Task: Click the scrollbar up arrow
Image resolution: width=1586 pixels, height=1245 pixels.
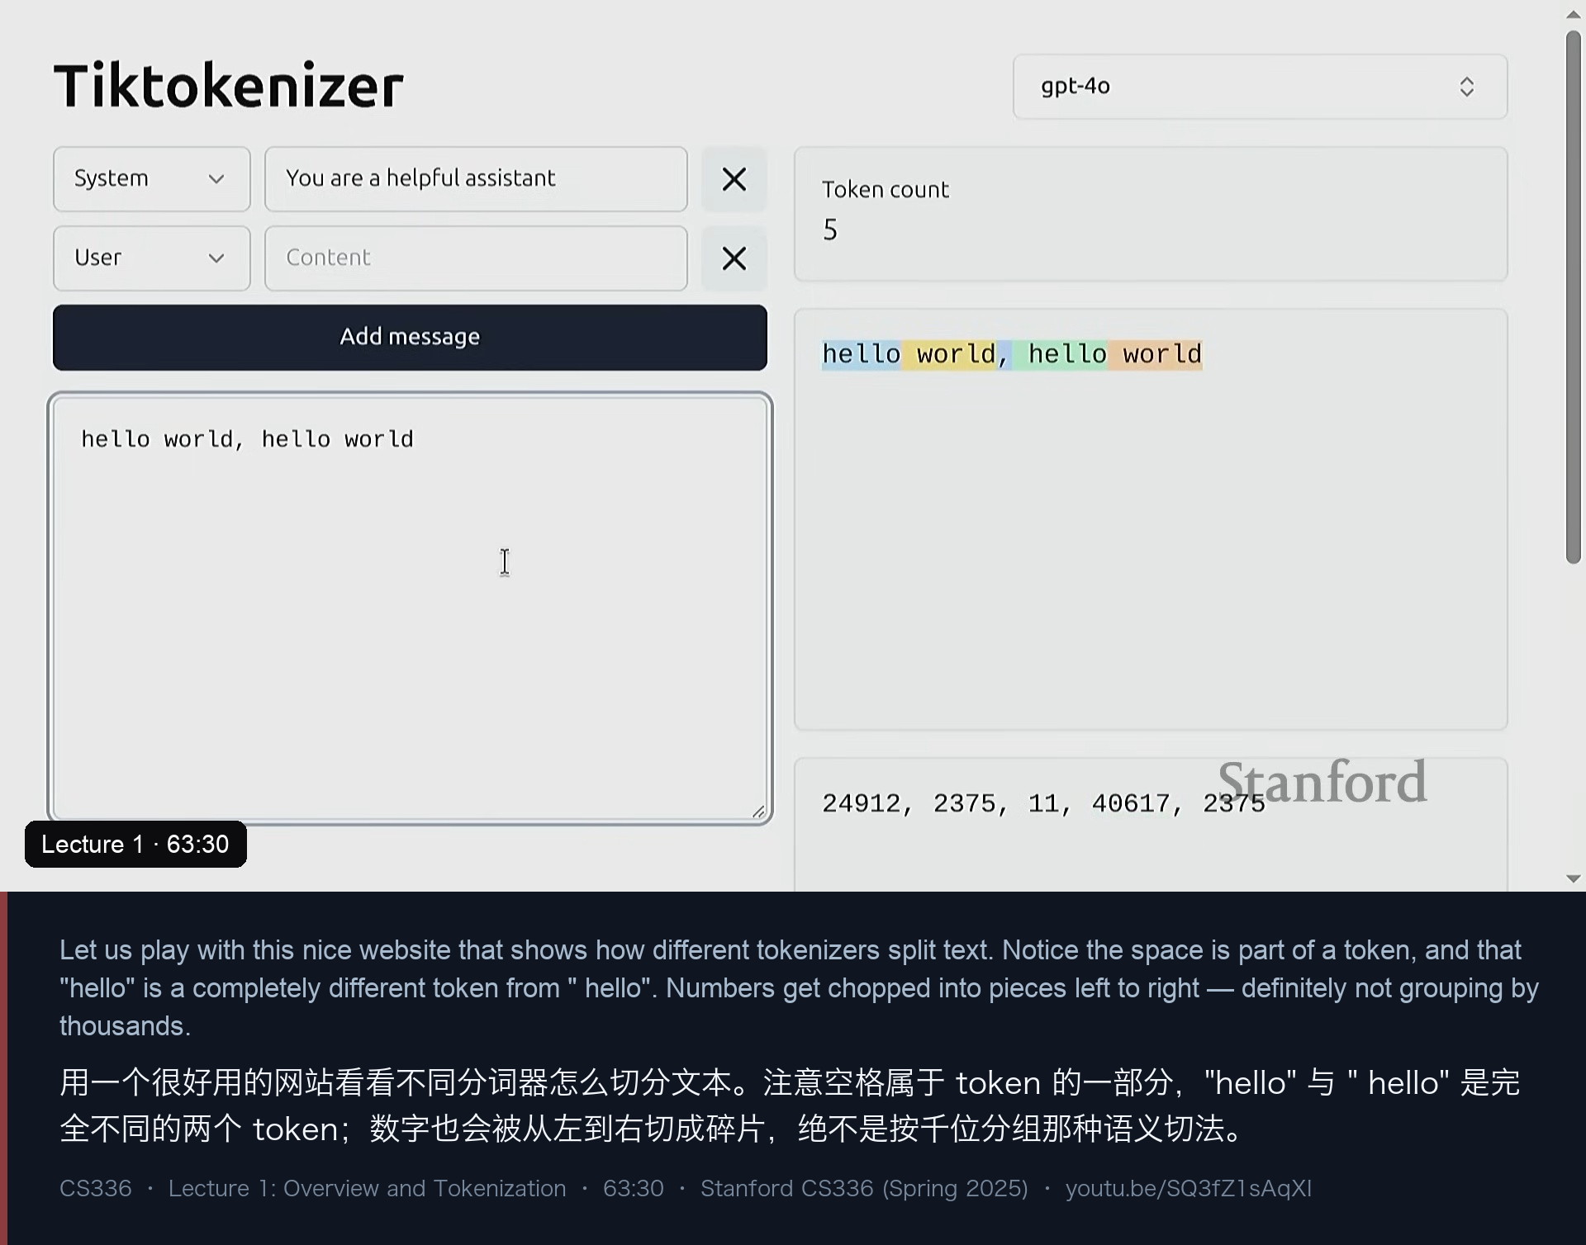Action: [1573, 13]
